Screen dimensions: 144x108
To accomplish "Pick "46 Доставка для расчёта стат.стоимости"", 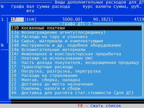I will [76, 93].
